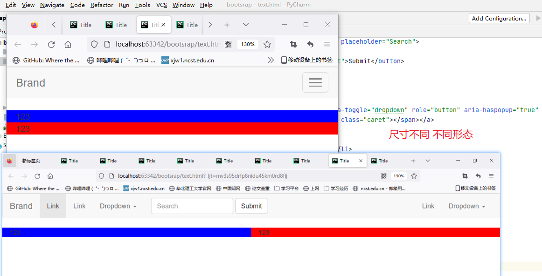
Task: Open the 学习经历 bookmark folder in lower browser
Action: click(336, 188)
